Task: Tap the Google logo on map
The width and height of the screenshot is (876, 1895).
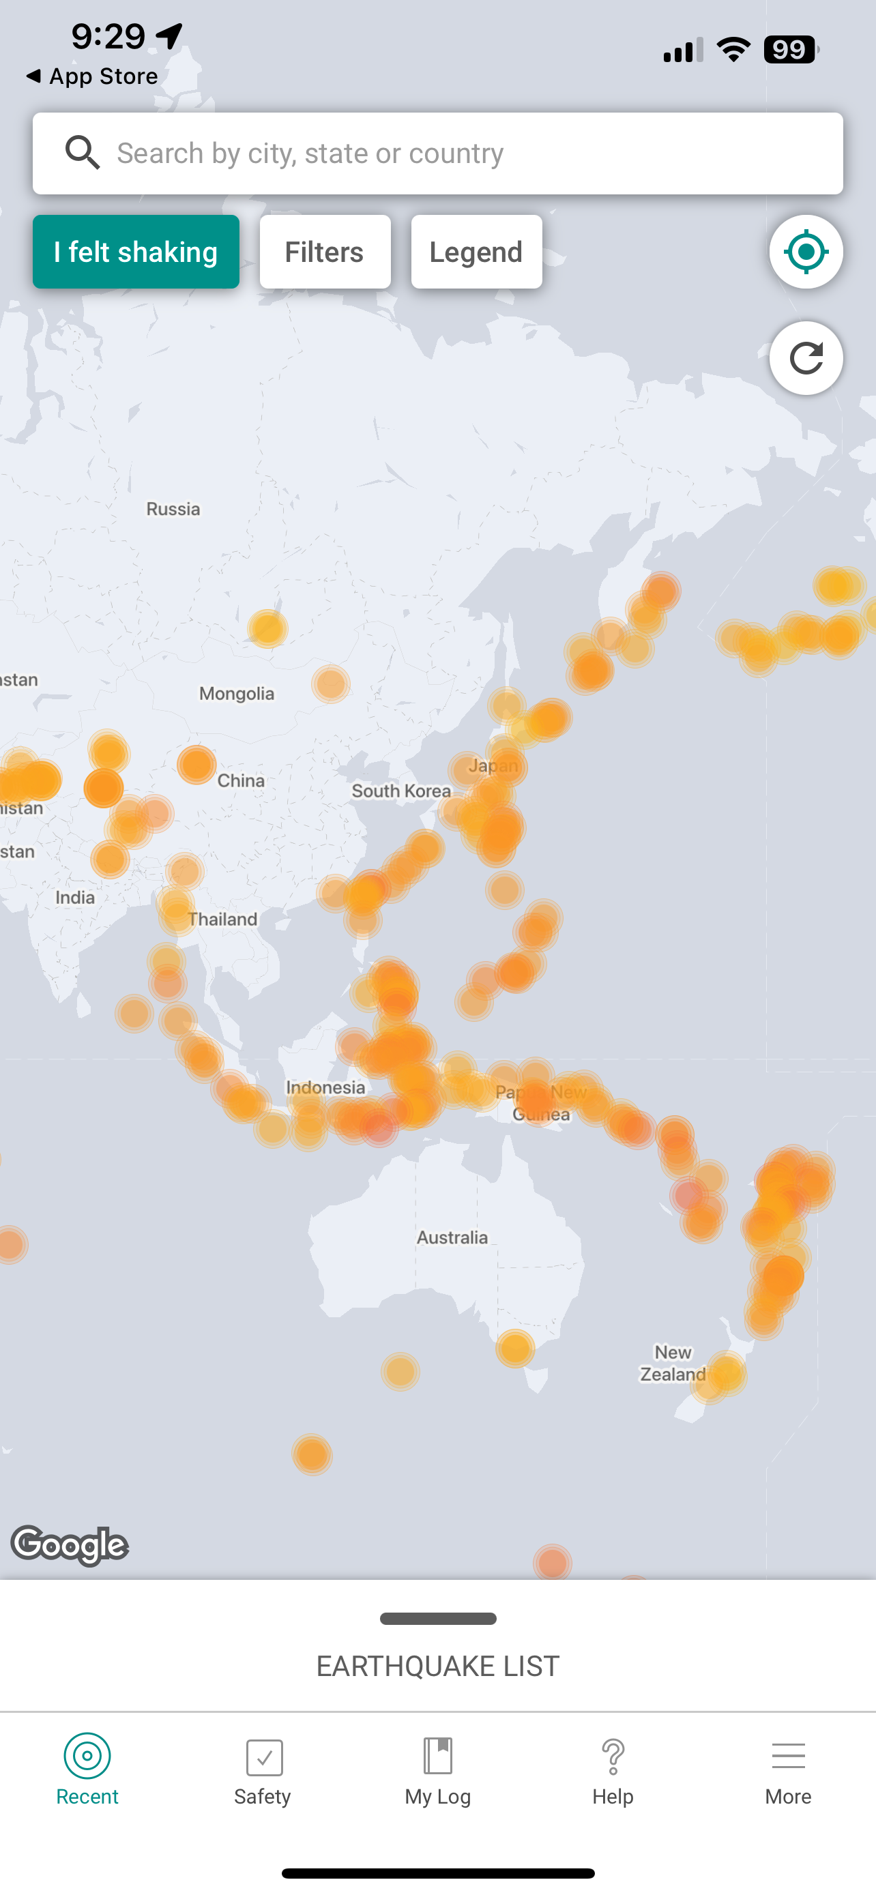Action: [70, 1545]
